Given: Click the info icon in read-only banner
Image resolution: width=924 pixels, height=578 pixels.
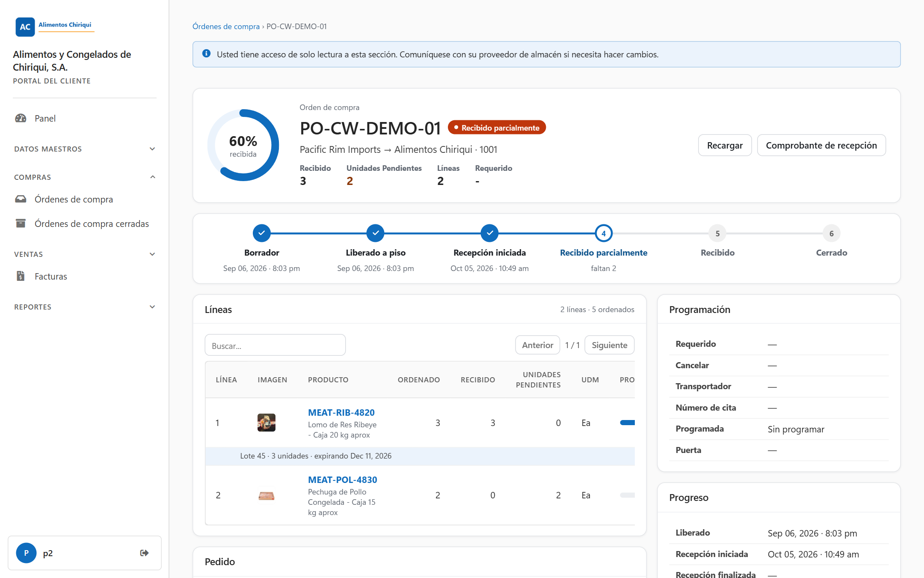Looking at the screenshot, I should tap(206, 54).
